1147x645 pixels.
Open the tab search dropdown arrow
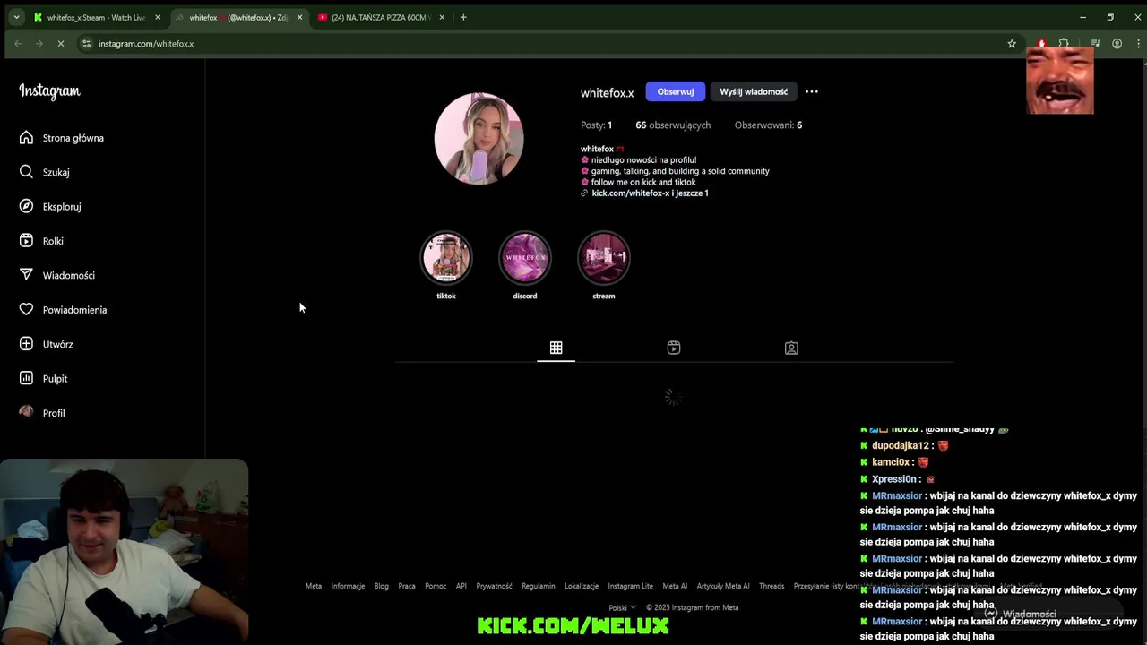(x=16, y=17)
